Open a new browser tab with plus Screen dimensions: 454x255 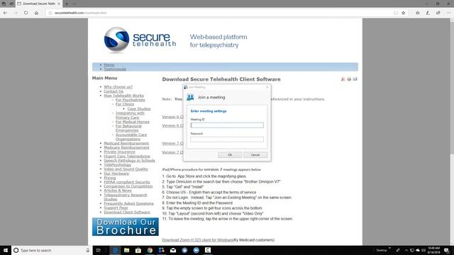point(67,4)
